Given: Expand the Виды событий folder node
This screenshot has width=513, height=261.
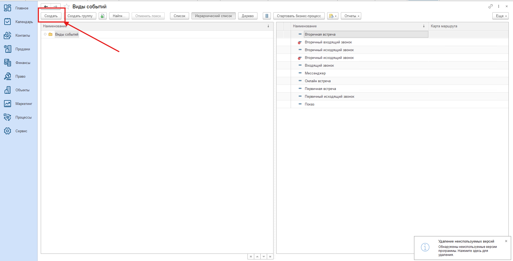Looking at the screenshot, I should point(45,34).
